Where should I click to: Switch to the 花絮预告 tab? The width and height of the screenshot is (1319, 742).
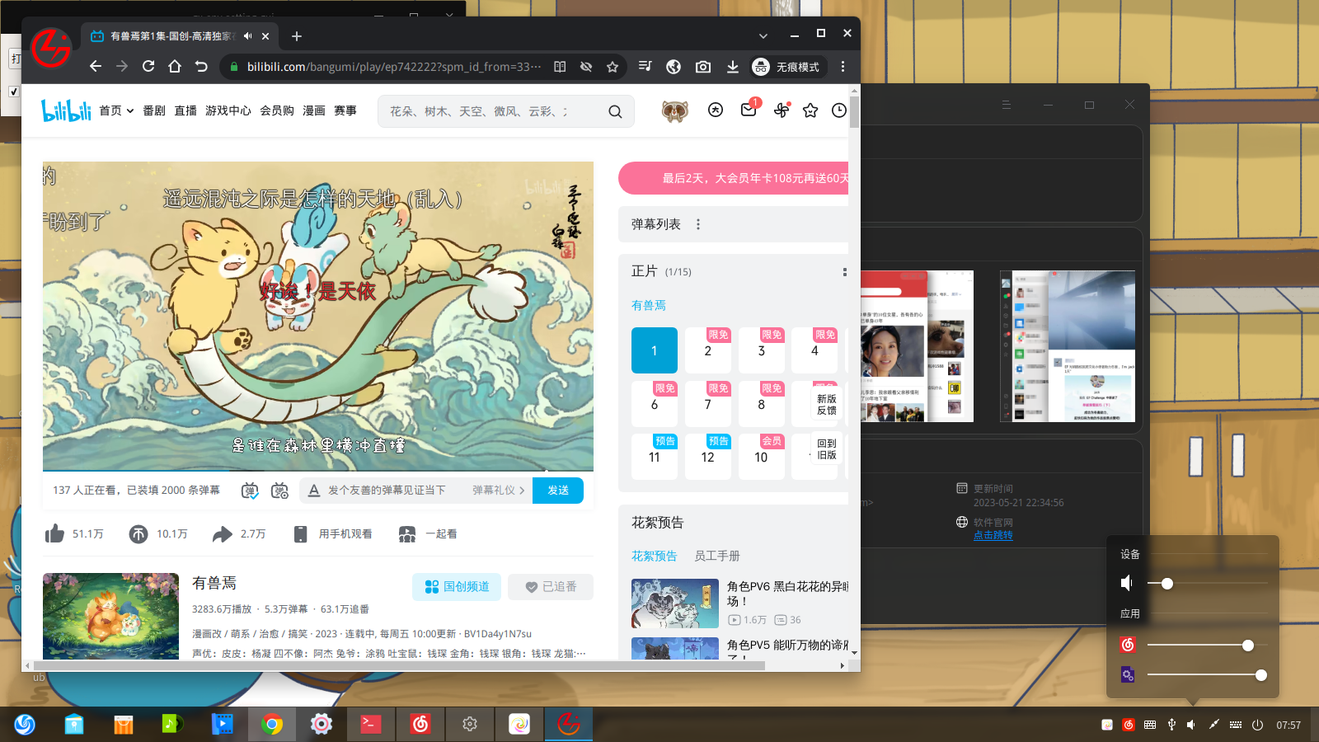655,556
